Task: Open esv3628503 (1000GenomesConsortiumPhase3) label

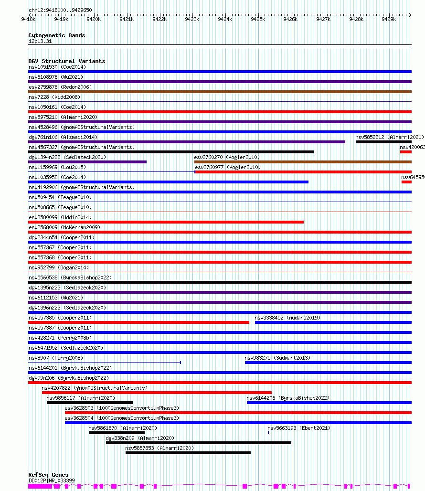Action: pos(122,408)
